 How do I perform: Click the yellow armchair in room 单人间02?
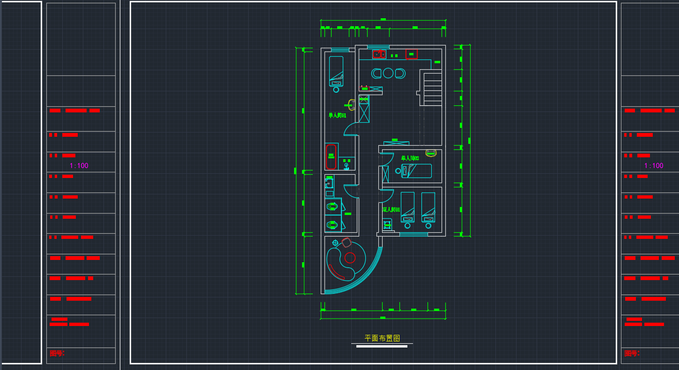[x=431, y=153]
